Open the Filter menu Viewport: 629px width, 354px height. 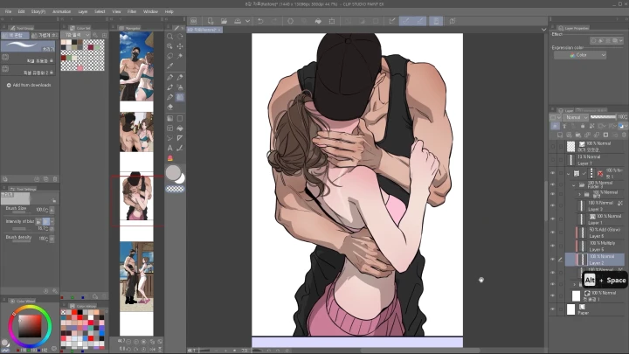132,11
